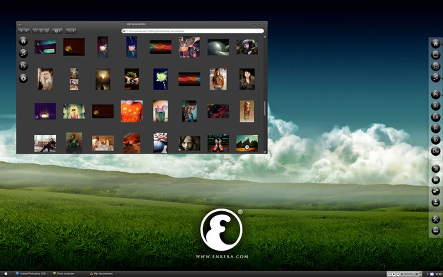Switch to Deze computer in taskbar
443x277 pixels.
tap(64, 274)
